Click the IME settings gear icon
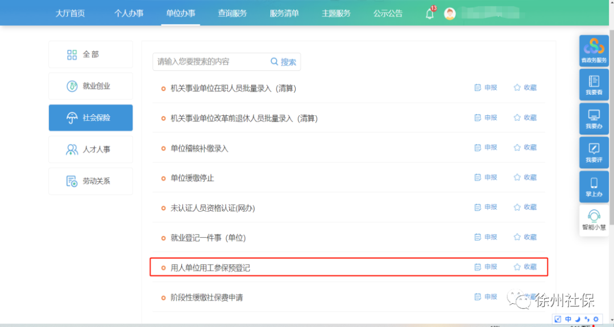 [x=596, y=319]
